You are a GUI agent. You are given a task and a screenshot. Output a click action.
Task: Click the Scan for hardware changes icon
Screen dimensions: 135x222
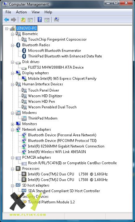click(56, 20)
